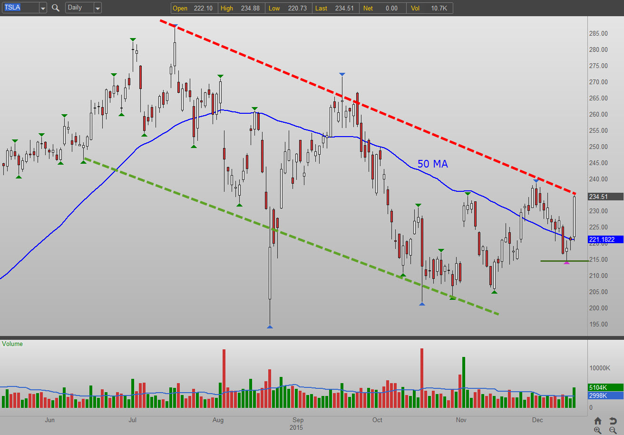Click the Last price value 234.51 in header
Image resolution: width=624 pixels, height=435 pixels.
click(x=344, y=8)
